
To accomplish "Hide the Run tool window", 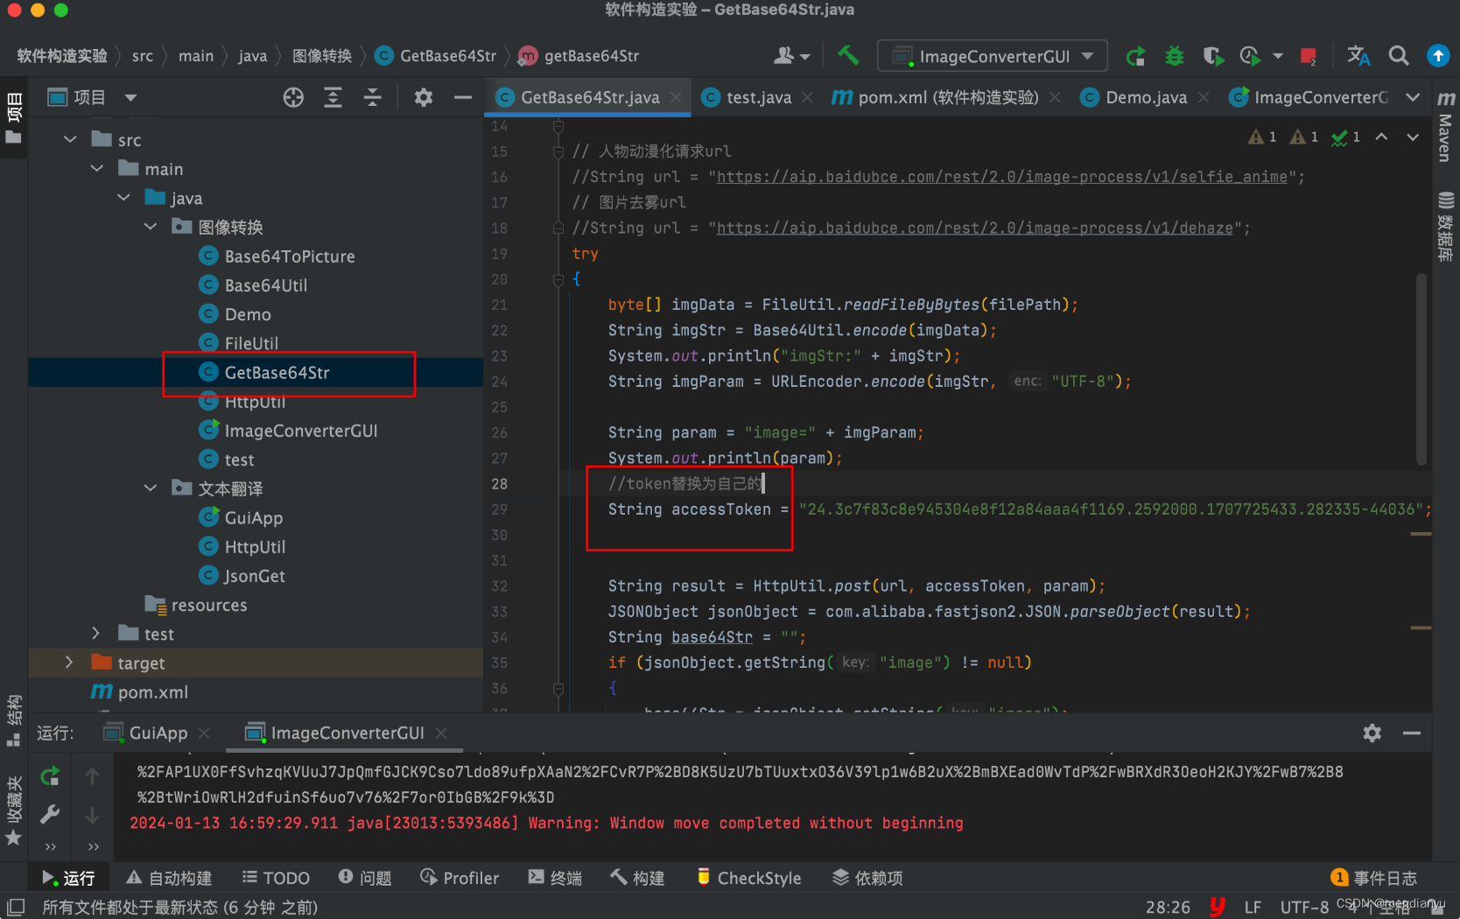I will [1412, 733].
